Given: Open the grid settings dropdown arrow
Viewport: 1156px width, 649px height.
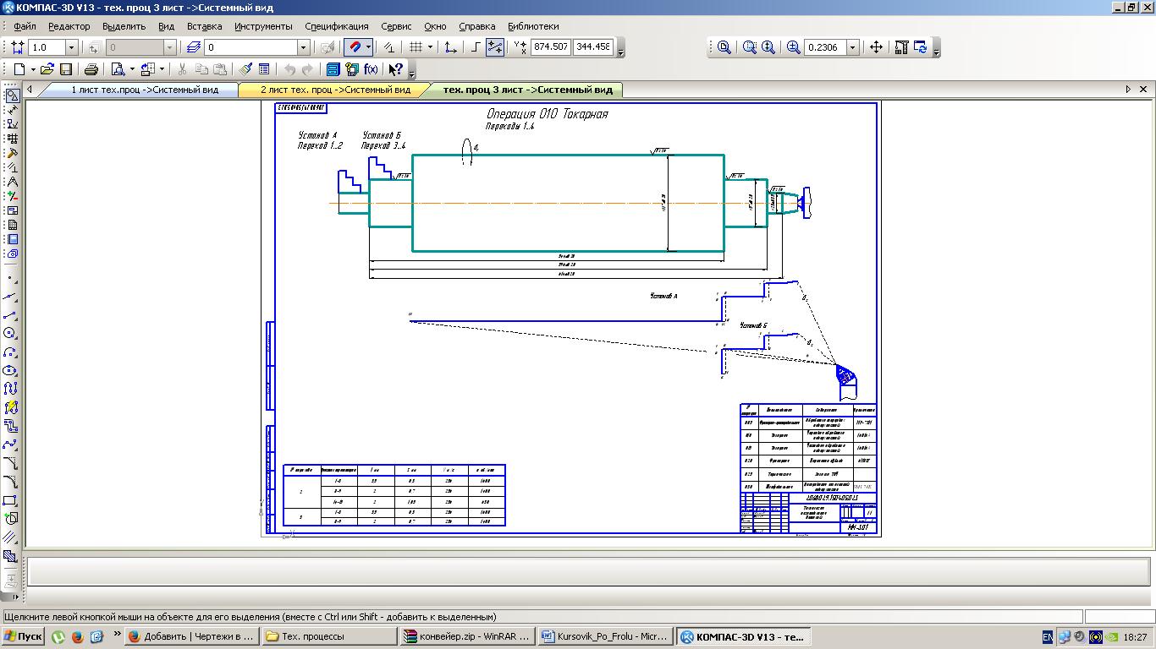Looking at the screenshot, I should tap(430, 47).
